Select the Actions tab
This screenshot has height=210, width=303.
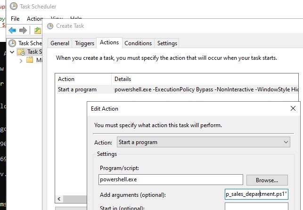point(109,42)
